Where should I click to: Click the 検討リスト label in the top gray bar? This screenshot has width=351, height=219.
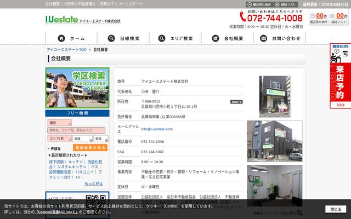click(x=288, y=4)
